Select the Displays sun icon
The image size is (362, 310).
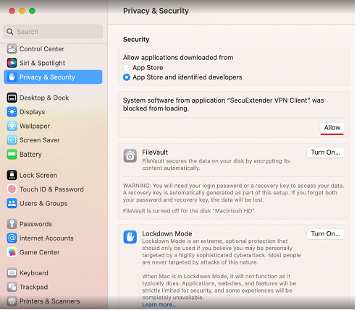pyautogui.click(x=12, y=112)
